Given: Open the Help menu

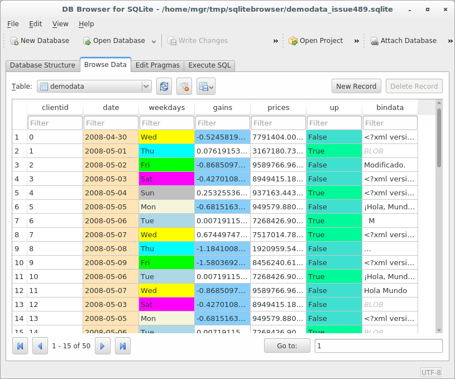Looking at the screenshot, I should [x=86, y=24].
